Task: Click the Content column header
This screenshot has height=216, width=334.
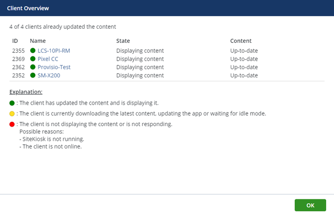Action: coord(241,41)
